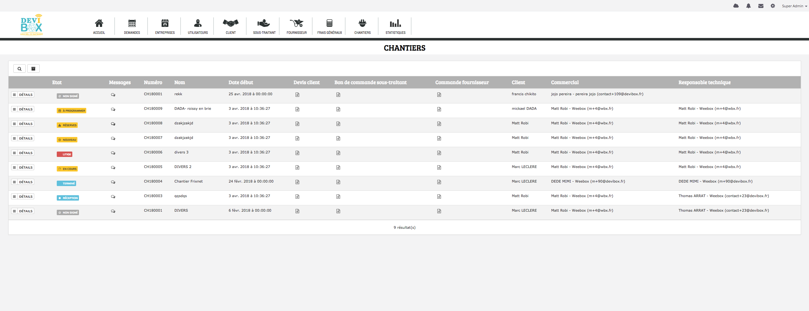809x311 pixels.
Task: Sort by Client column header
Action: pyautogui.click(x=518, y=83)
